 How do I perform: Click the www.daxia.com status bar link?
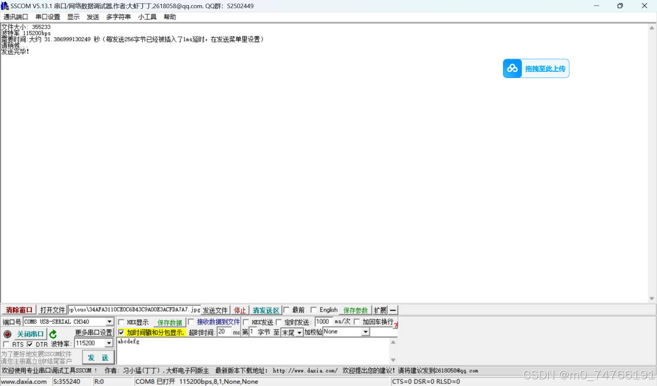[24, 381]
